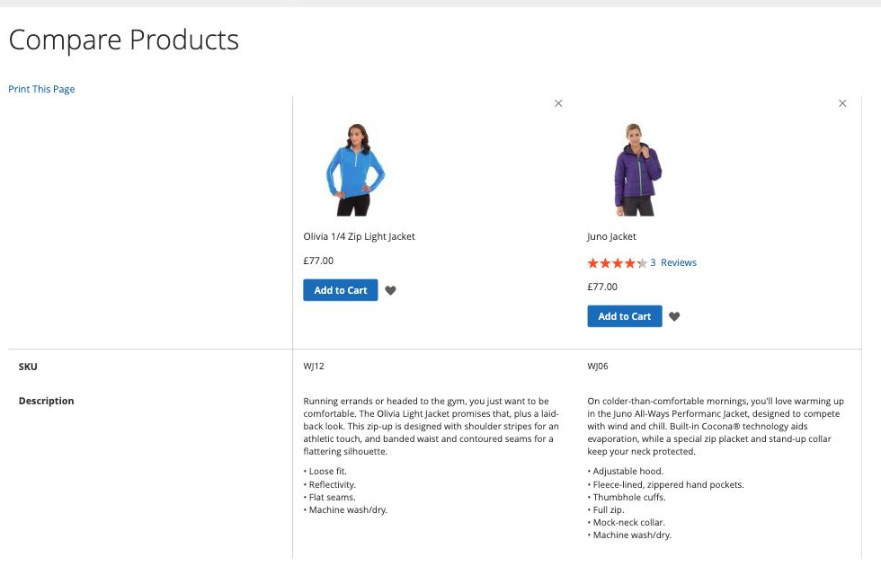The height and width of the screenshot is (575, 881).
Task: Remove Juno Jacket from comparison
Action: pos(842,103)
